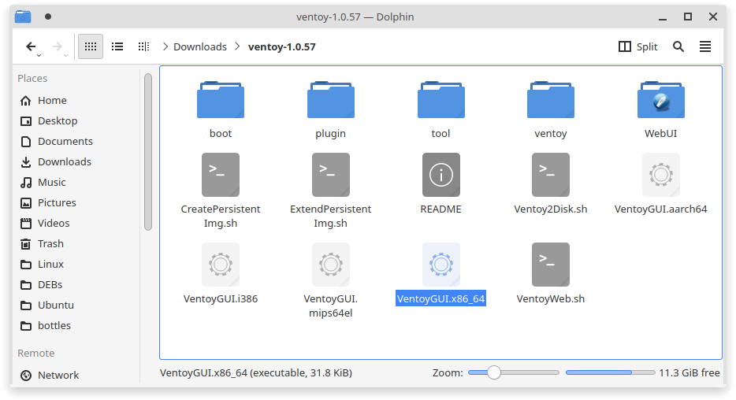Switch to Icons view mode

(91, 46)
